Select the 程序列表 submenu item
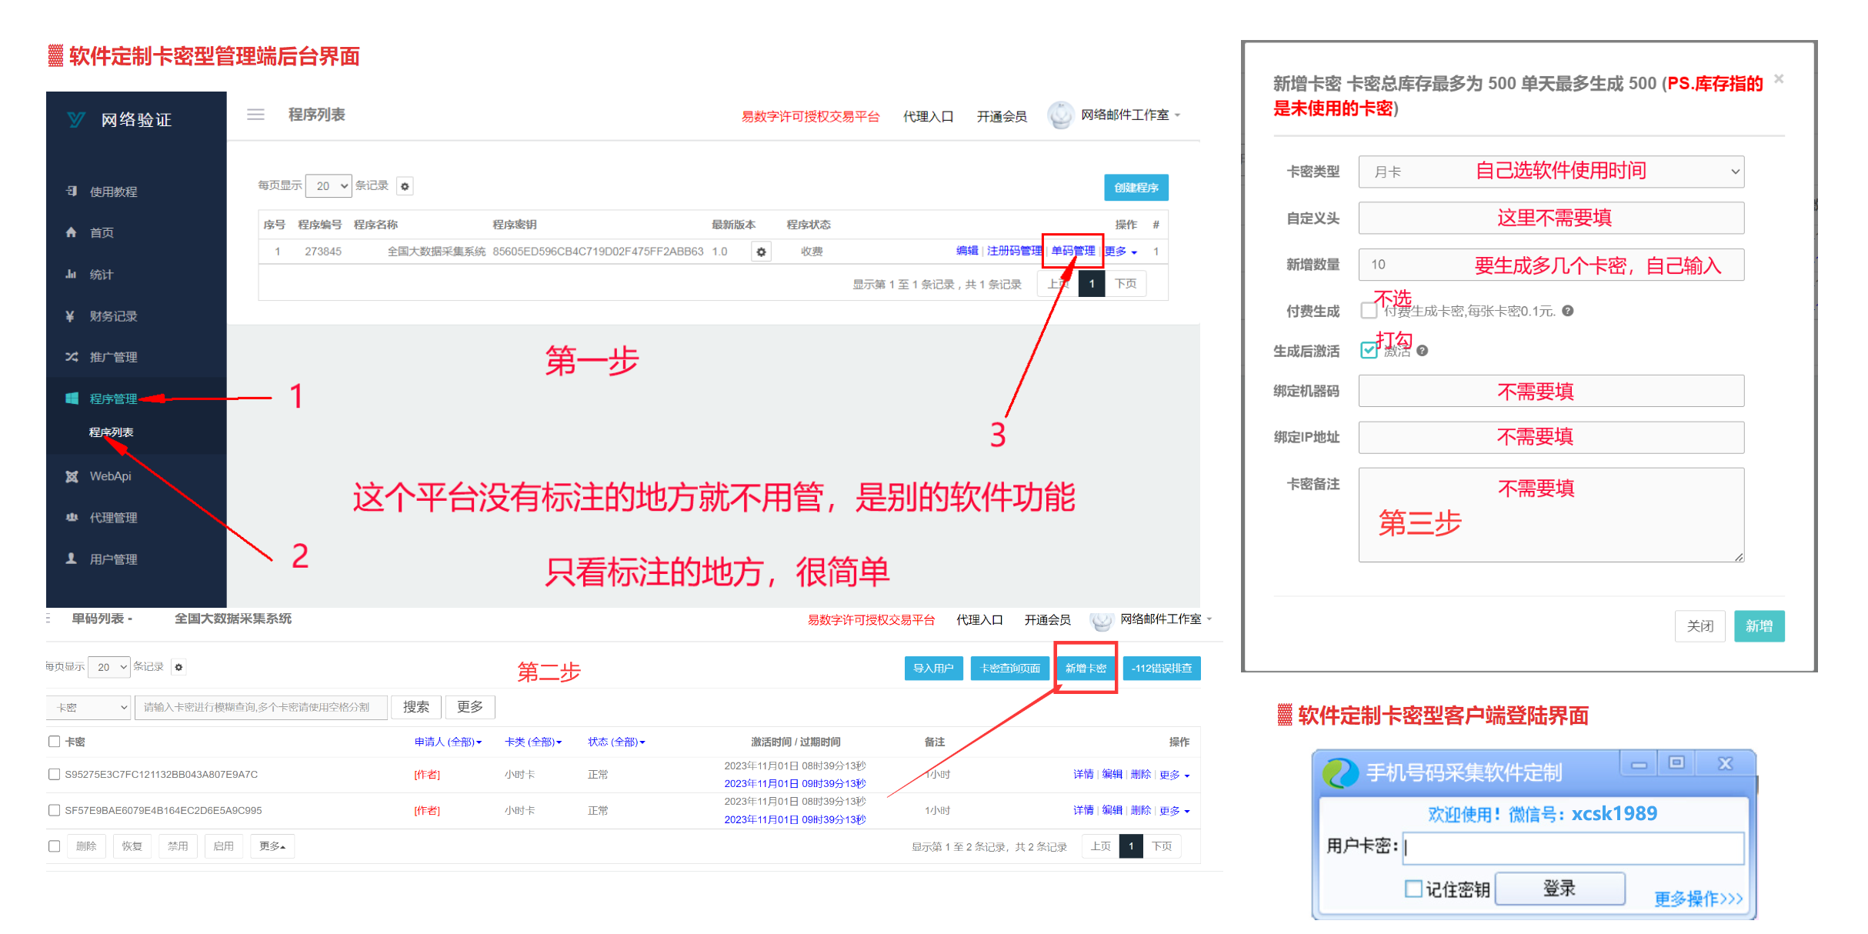 coord(111,432)
